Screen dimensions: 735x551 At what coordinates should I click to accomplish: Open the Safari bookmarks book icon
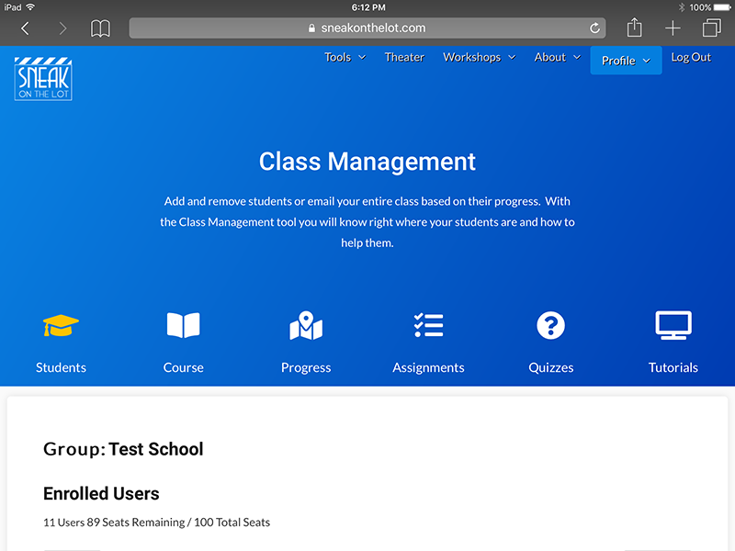(x=100, y=28)
